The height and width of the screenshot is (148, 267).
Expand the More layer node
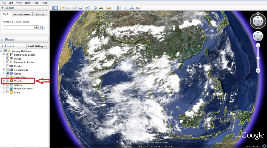coord(4,92)
